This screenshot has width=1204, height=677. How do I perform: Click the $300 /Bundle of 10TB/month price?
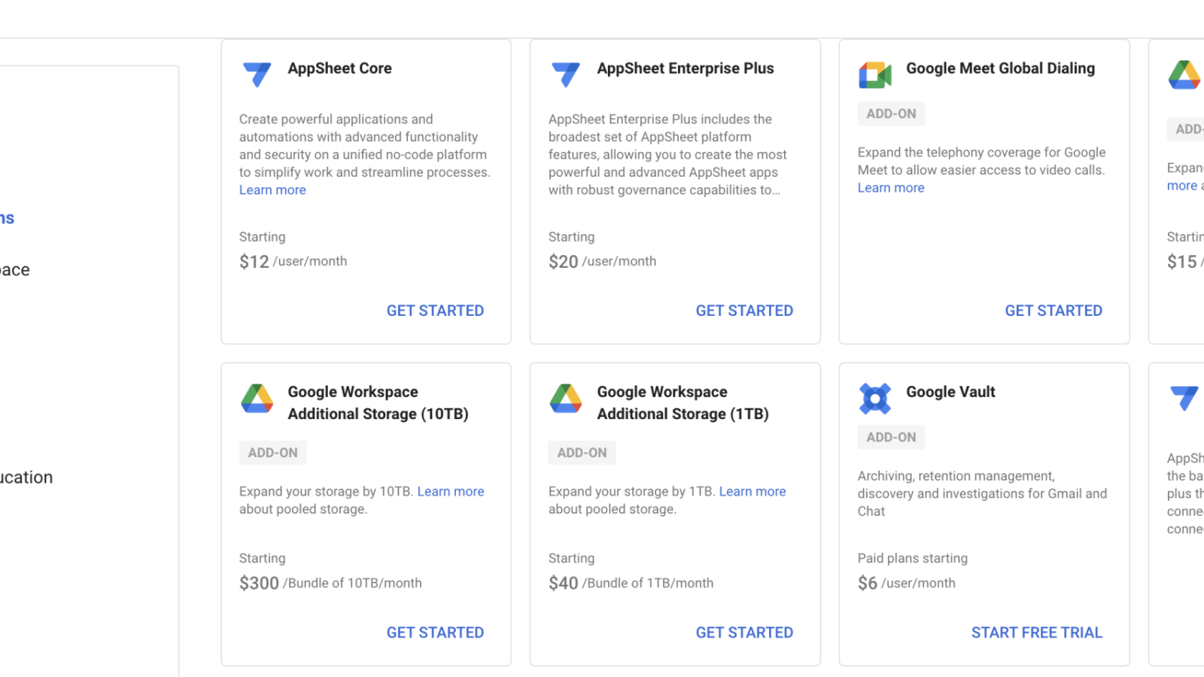click(330, 583)
